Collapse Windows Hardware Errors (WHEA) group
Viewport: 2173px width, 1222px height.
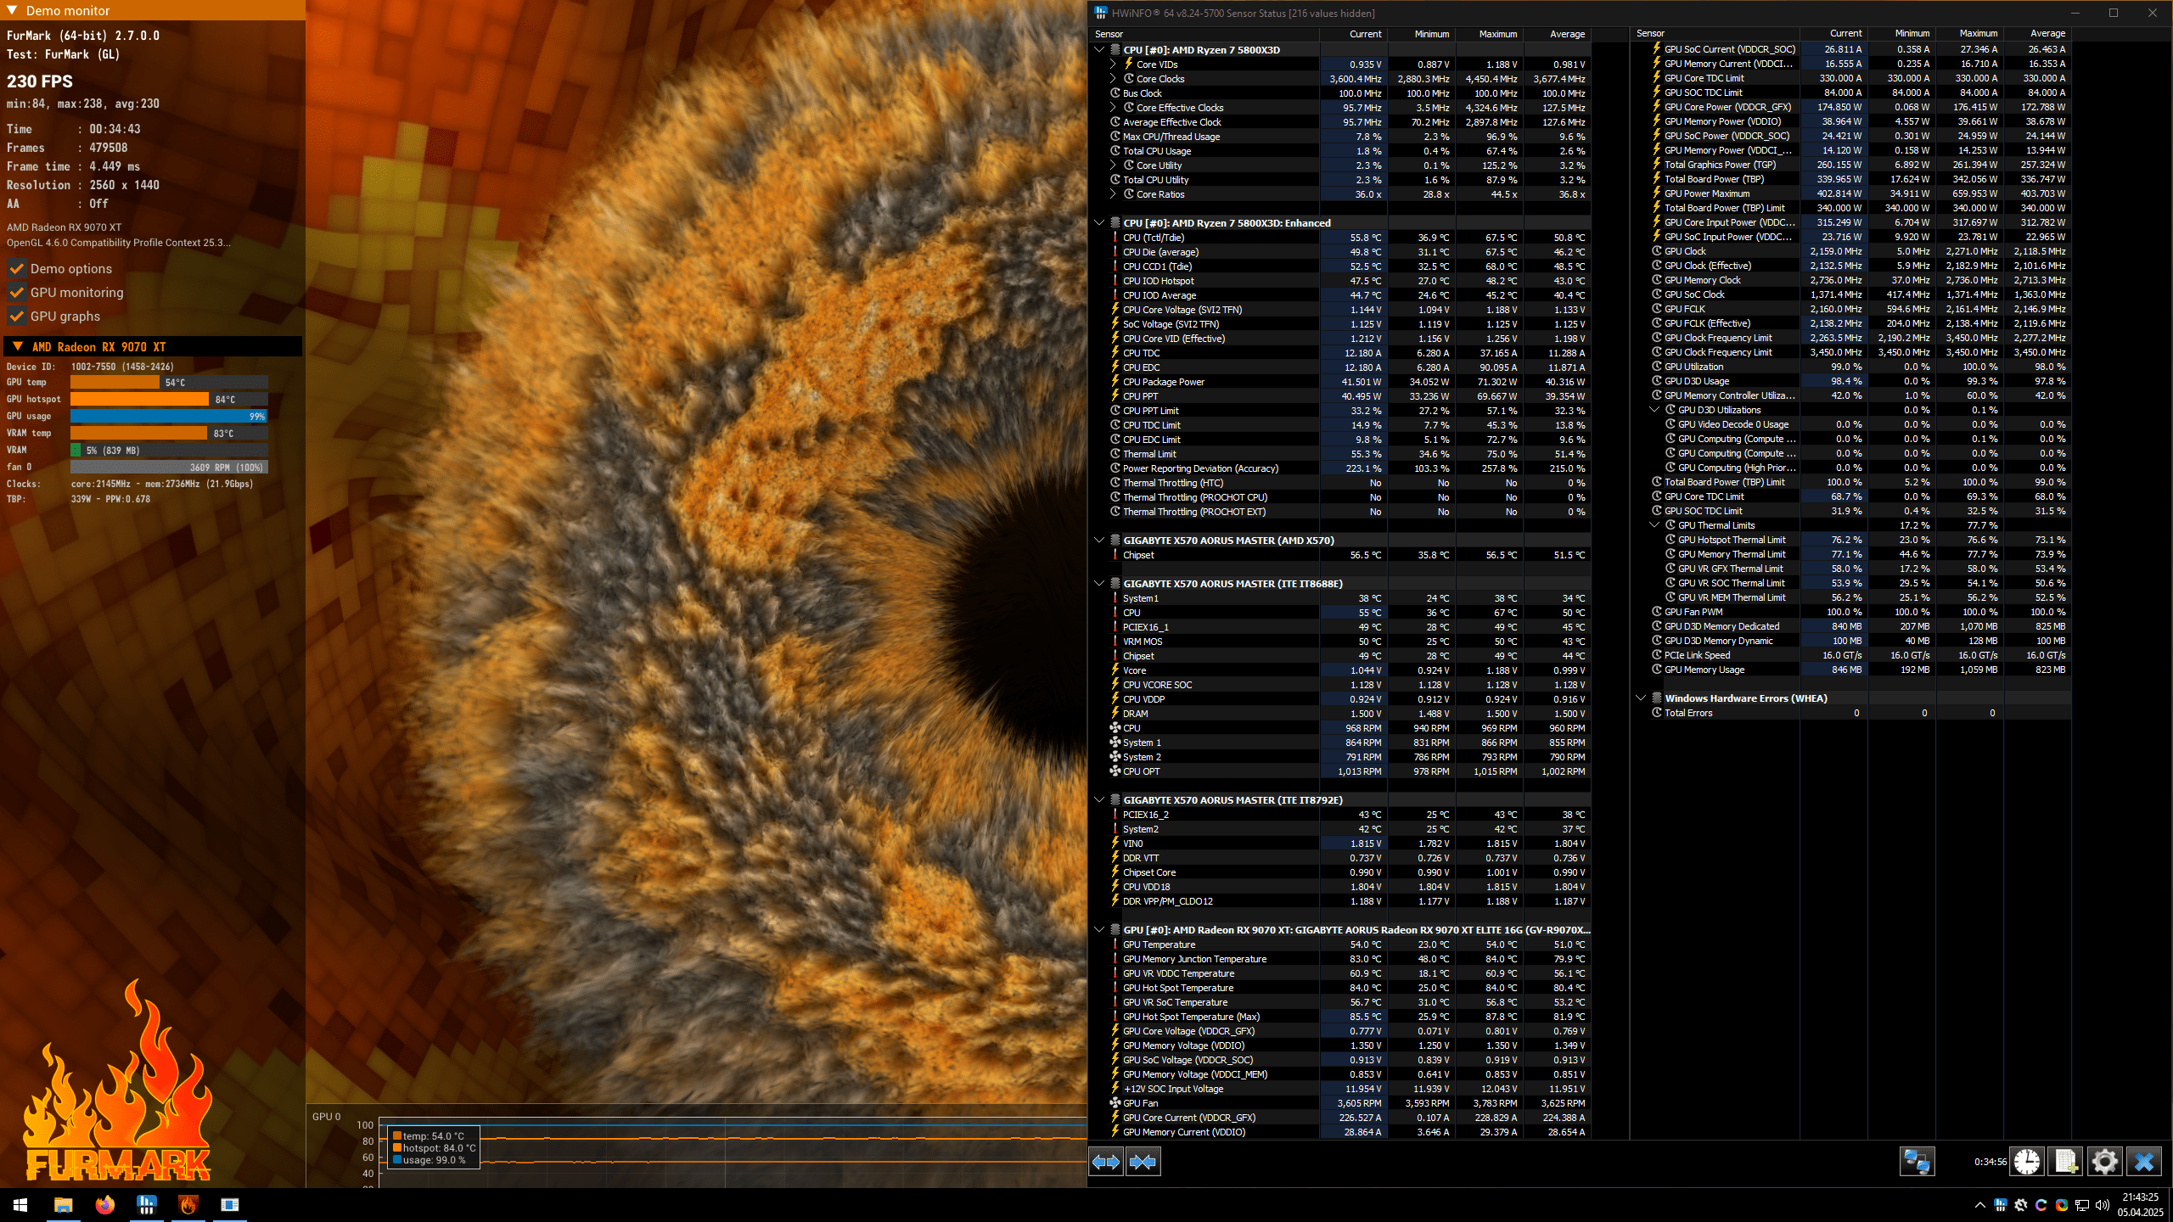1641,698
